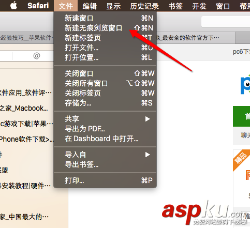Image resolution: width=250 pixels, height=228 pixels.
Task: Open the 开发 menu
Action: tap(199, 6)
